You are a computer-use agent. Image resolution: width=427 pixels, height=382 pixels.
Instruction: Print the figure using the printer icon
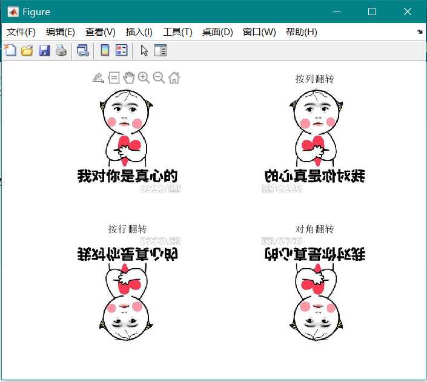click(61, 51)
